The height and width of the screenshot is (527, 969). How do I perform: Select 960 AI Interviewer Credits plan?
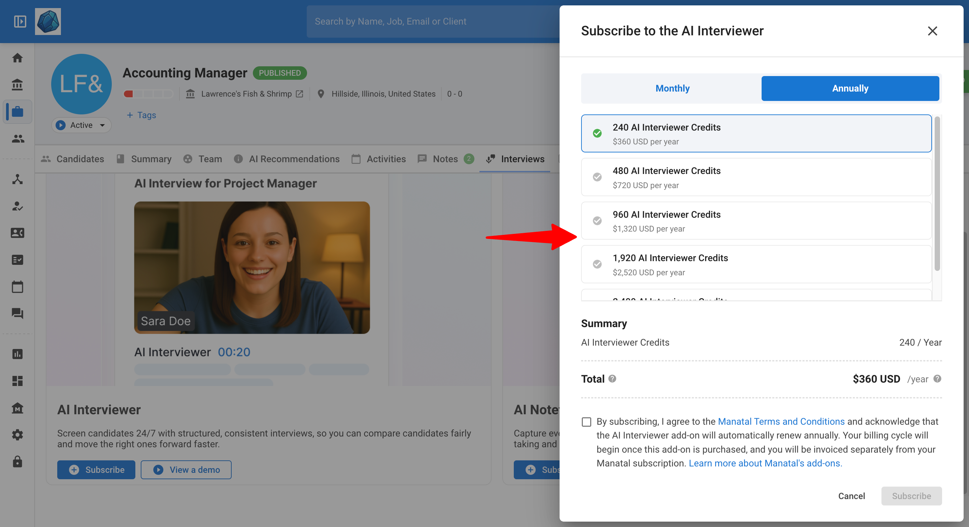[x=756, y=221]
